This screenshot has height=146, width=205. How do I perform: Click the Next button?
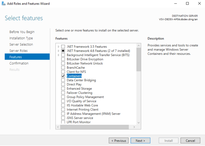[140, 141]
